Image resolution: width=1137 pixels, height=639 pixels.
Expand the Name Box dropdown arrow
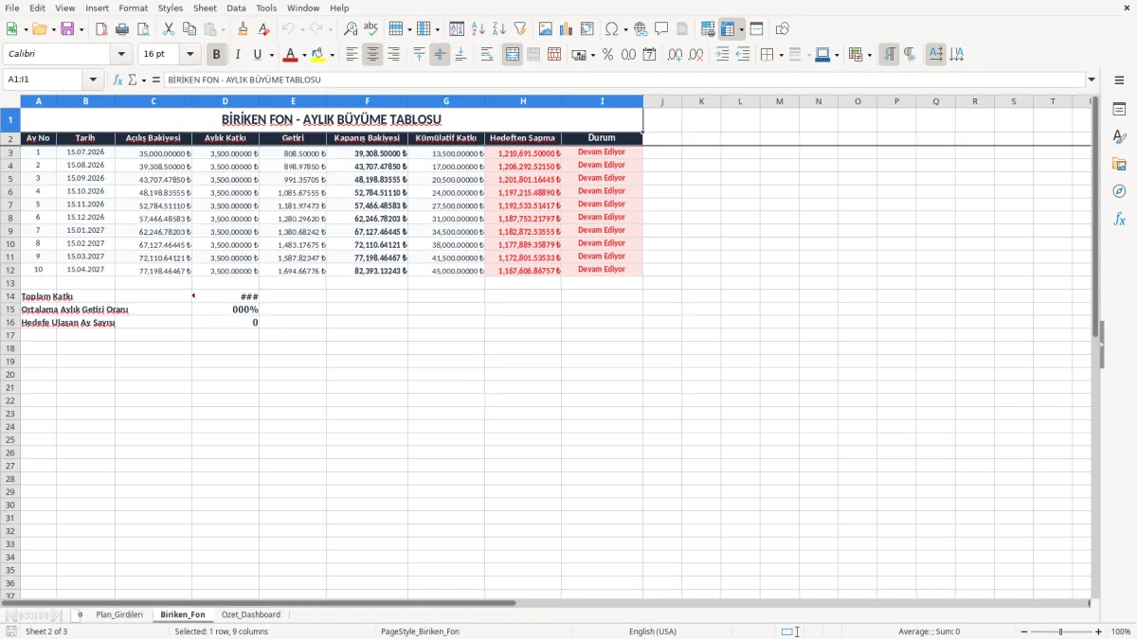point(93,80)
